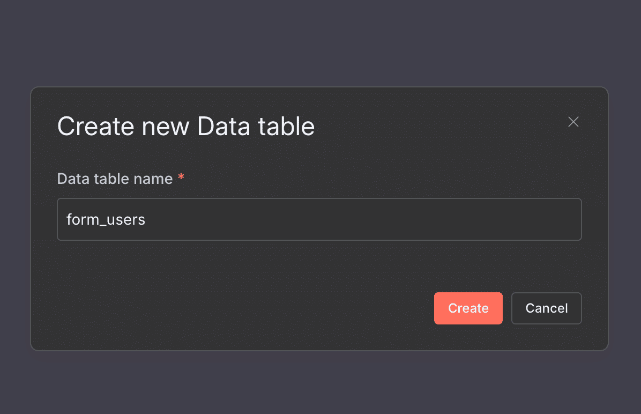Click the dismiss X above Cancel button
This screenshot has height=414, width=641.
573,122
